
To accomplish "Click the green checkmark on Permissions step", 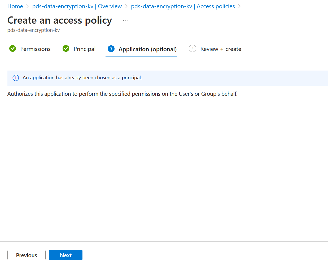I will click(x=12, y=49).
